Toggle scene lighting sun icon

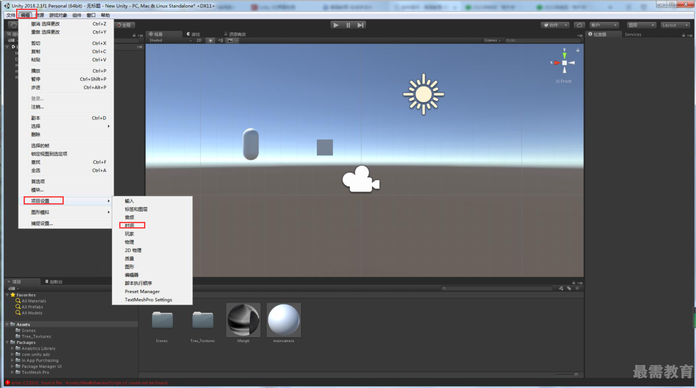[x=211, y=40]
